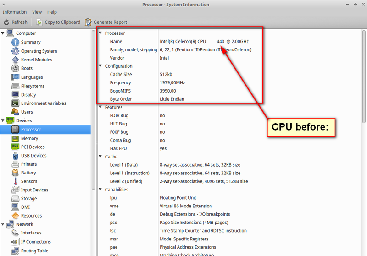Viewport: 367px width, 256px height.
Task: Open USB Devices in the sidebar
Action: (x=33, y=156)
